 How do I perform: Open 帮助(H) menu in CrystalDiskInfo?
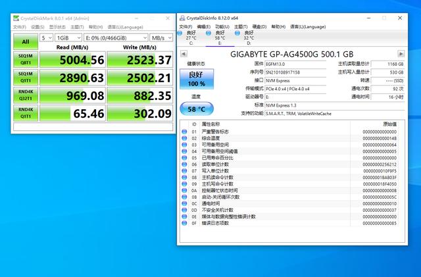(x=278, y=26)
